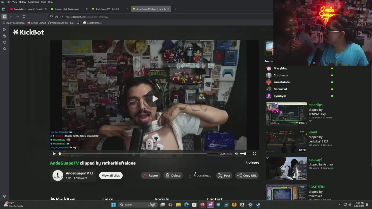Open File Explorer from the taskbar

click(178, 205)
